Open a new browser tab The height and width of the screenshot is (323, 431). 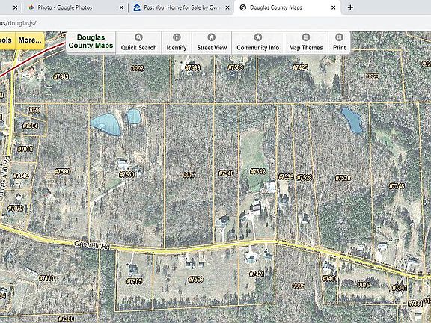point(350,7)
